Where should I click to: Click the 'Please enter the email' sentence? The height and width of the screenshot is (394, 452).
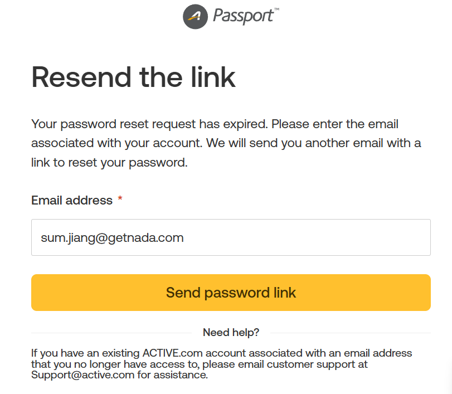335,124
